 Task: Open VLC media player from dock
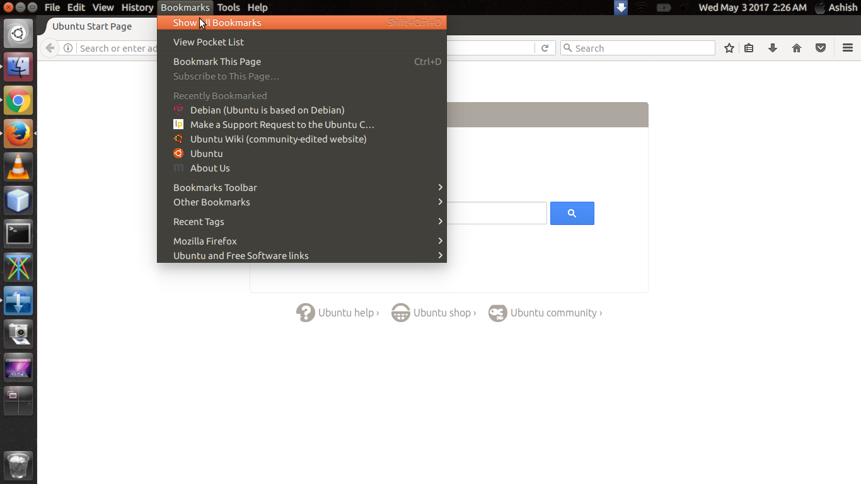point(18,167)
